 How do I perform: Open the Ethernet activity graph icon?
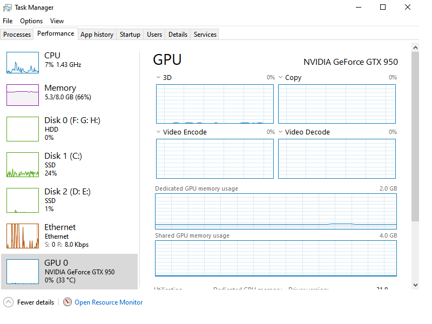coord(23,236)
